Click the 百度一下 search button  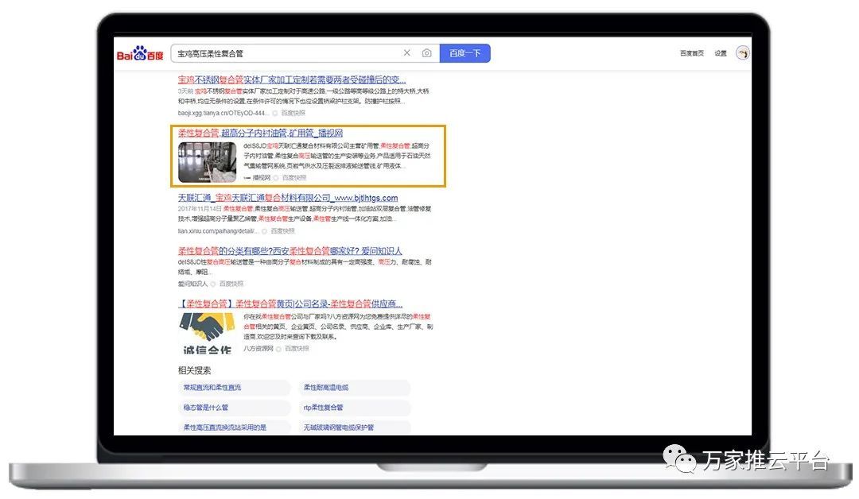pos(464,53)
